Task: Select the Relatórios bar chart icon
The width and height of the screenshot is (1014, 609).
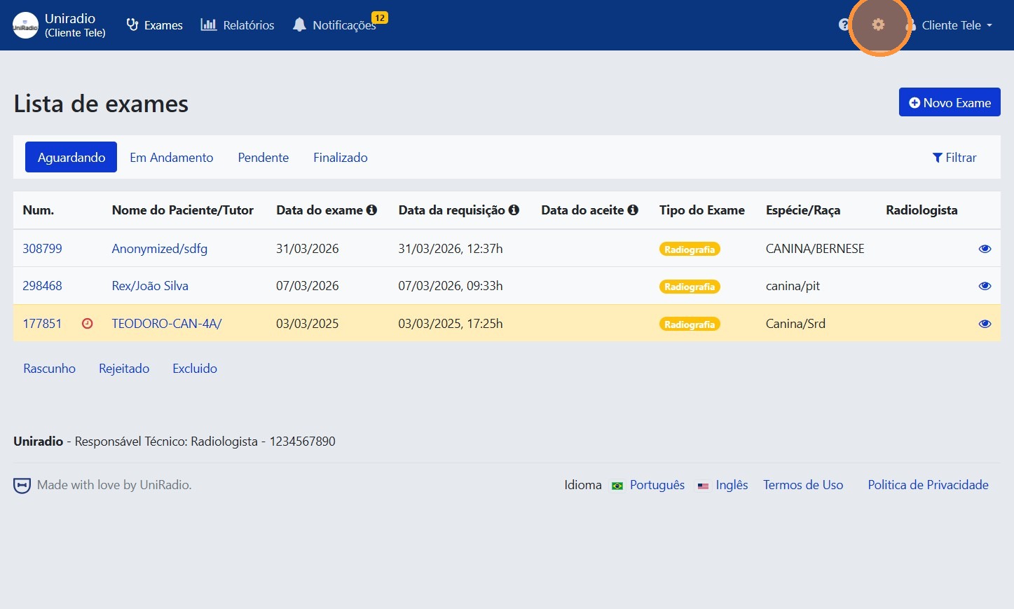Action: (x=207, y=25)
